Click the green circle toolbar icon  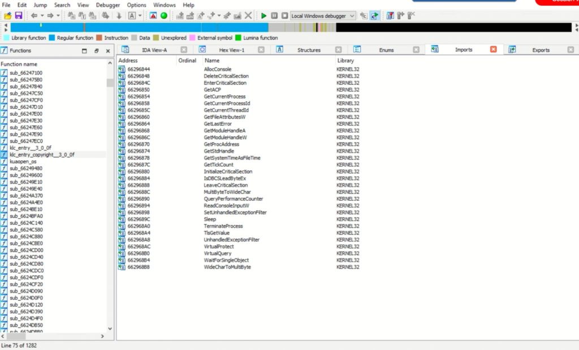(x=164, y=15)
